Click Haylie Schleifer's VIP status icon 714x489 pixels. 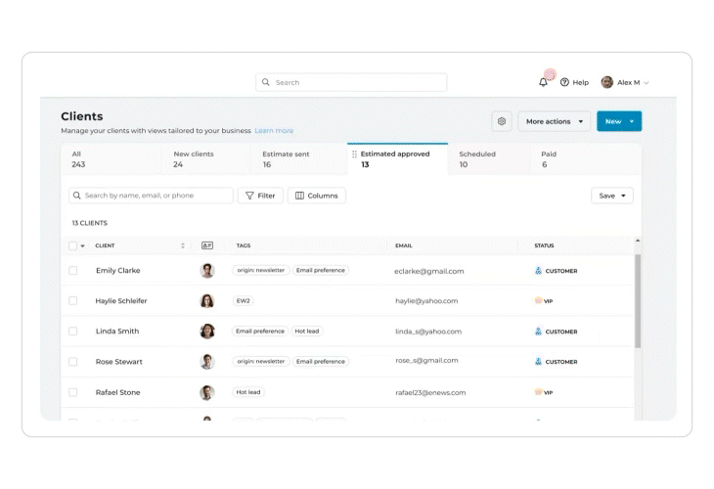[538, 300]
